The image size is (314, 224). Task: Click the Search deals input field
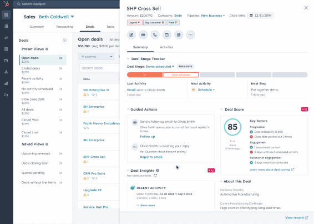click(99, 68)
